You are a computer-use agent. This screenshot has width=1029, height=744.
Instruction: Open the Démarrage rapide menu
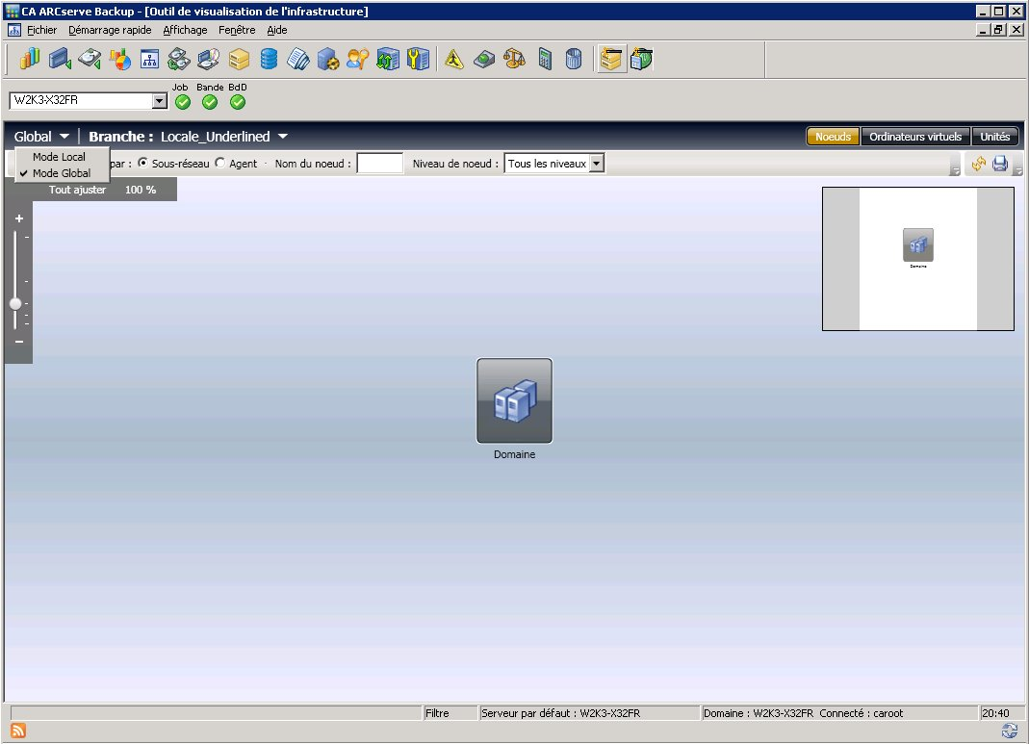tap(110, 30)
